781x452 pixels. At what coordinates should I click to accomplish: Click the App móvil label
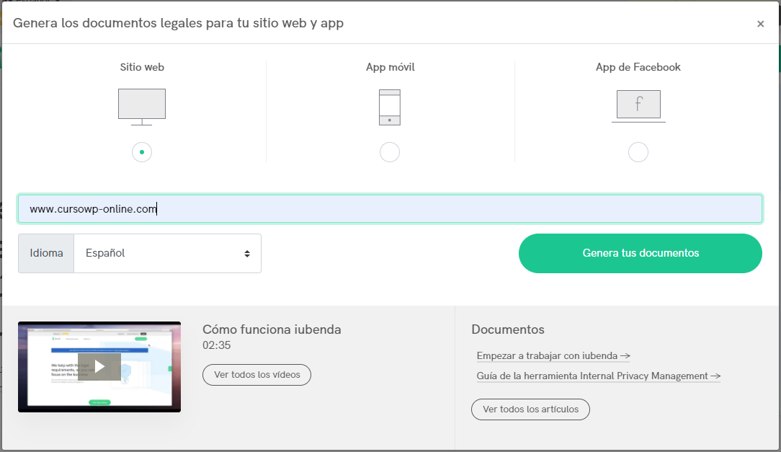(390, 67)
